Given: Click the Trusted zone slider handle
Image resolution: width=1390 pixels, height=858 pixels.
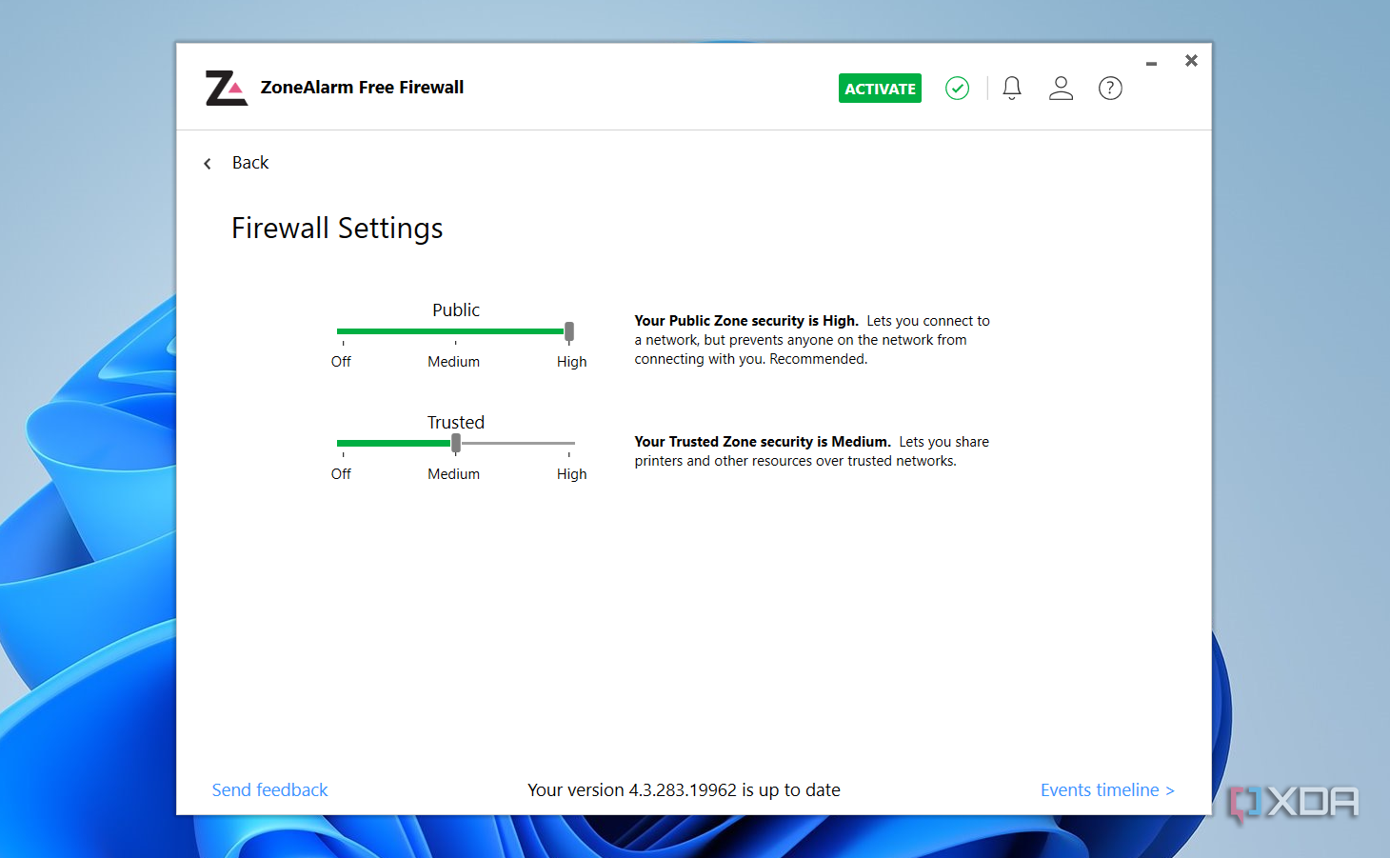Looking at the screenshot, I should pyautogui.click(x=456, y=443).
